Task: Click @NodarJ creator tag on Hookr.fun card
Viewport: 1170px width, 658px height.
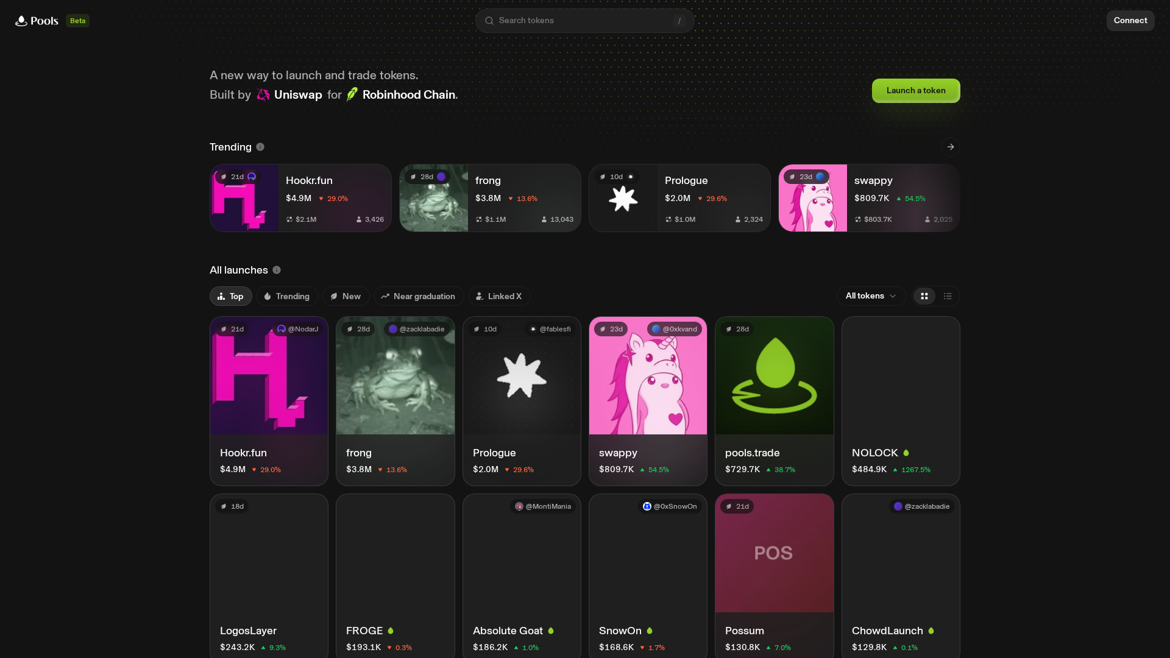Action: (x=298, y=329)
